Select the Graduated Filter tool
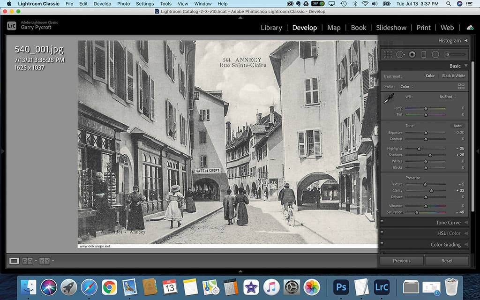The width and height of the screenshot is (480, 300). click(424, 55)
